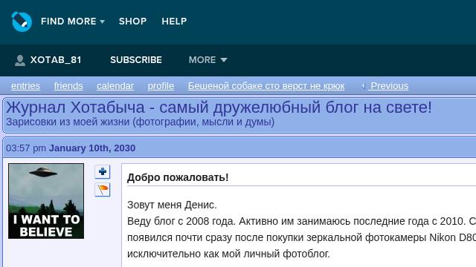Viewport: 476px width, 267px height.
Task: Click the 03:57 pm timestamp
Action: pos(26,148)
